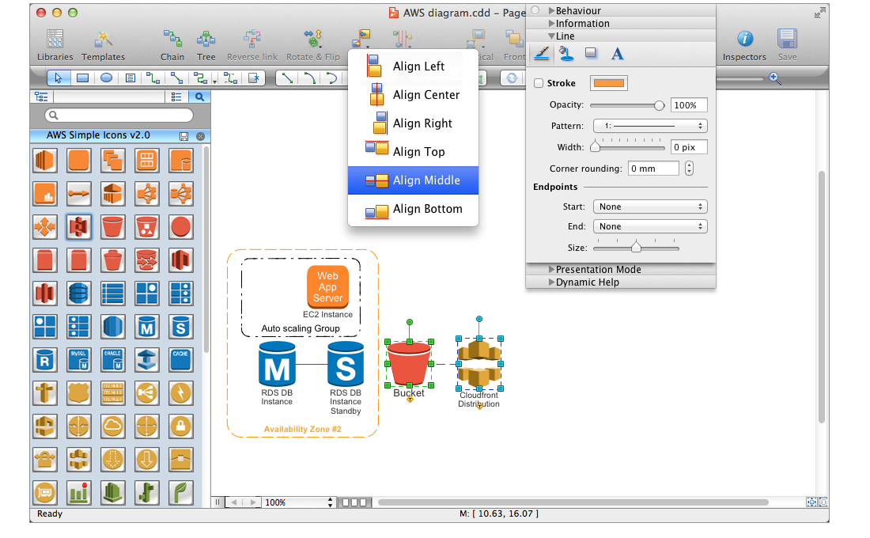870x538 pixels.
Task: Click the Corner rounding stepper arrows
Action: (x=689, y=169)
